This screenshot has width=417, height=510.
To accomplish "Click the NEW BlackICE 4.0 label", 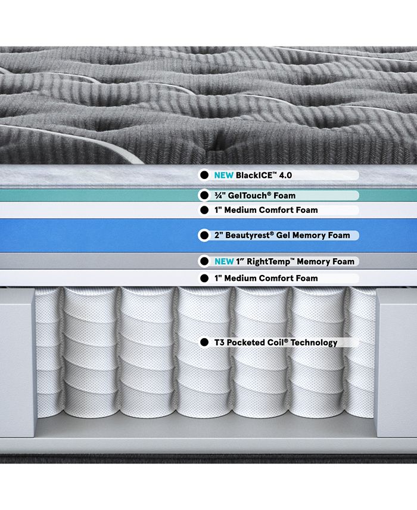I will click(253, 175).
